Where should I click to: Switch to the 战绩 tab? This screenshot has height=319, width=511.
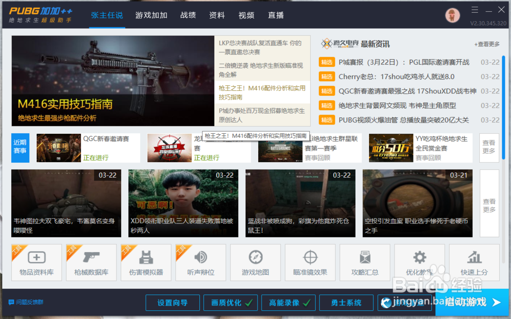click(188, 15)
